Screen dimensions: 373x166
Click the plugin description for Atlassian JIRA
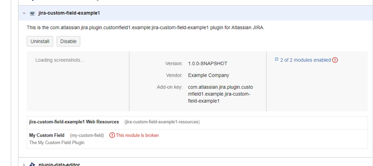[x=145, y=28]
